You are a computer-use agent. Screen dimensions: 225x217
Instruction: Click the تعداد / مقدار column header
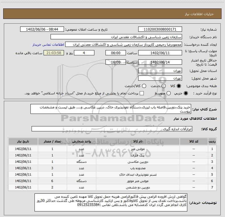52,142
